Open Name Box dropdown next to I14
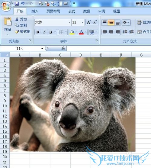 click(x=42, y=48)
